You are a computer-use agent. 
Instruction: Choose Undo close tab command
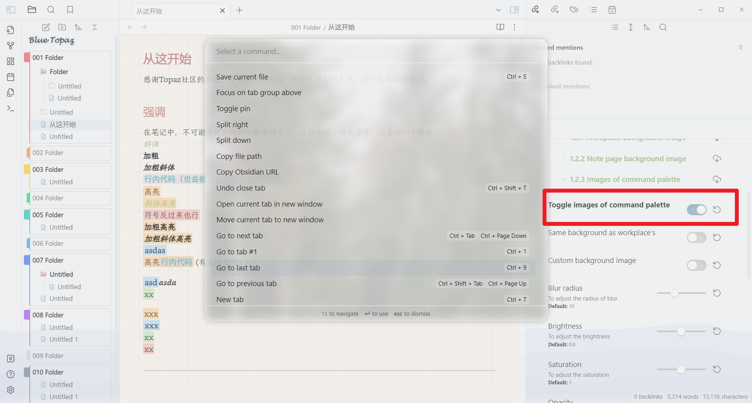click(x=372, y=188)
